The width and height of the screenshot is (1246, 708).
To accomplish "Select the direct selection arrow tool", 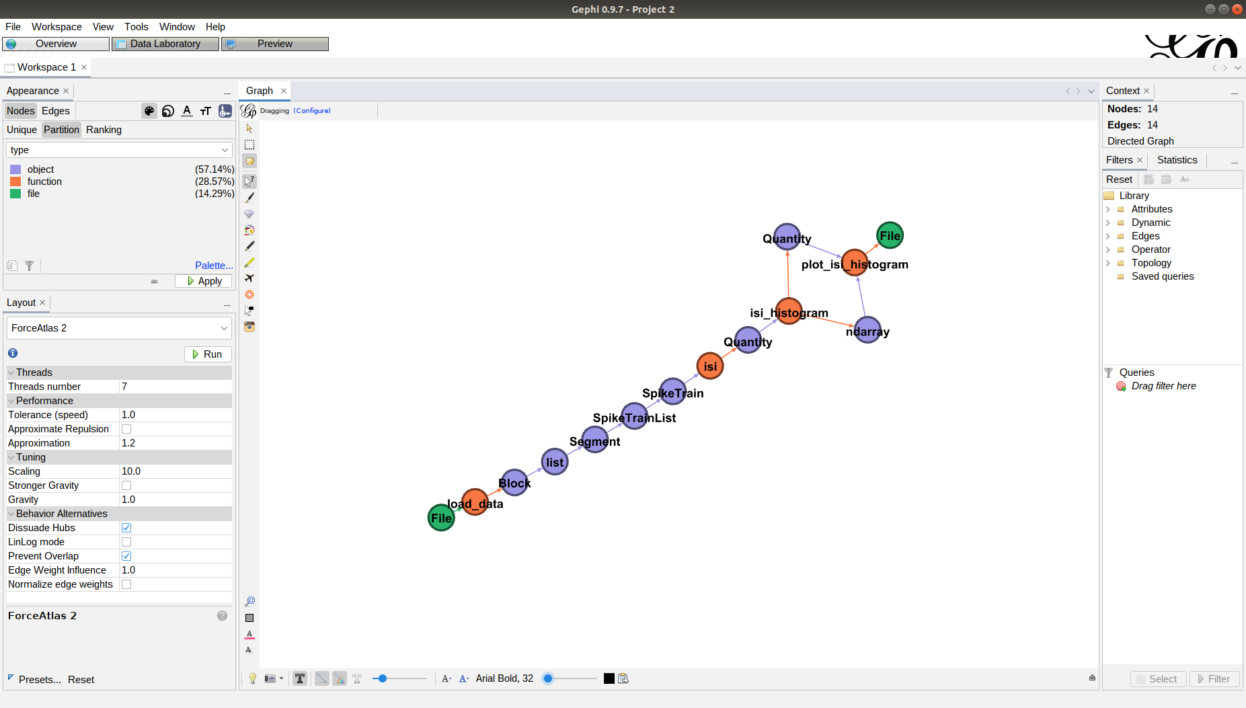I will (249, 128).
